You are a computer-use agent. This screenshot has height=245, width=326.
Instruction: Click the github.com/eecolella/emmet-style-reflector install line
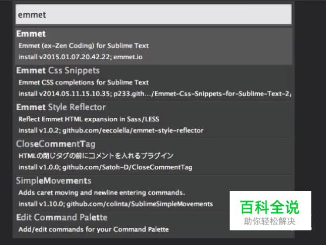111,131
